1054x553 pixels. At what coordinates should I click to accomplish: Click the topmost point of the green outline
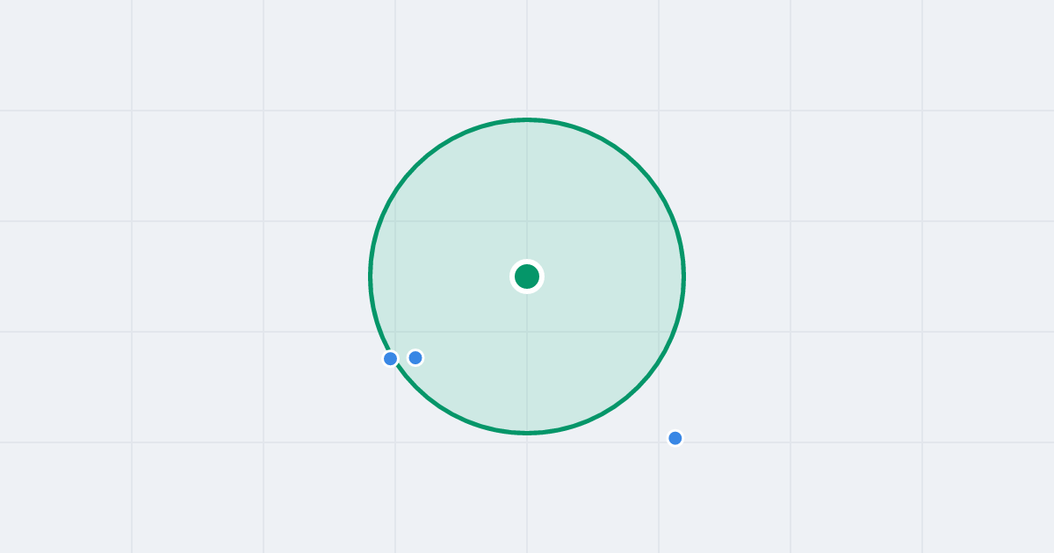527,119
